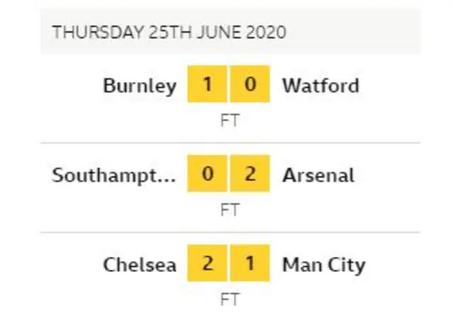
Task: Select Man City's score of 1
Action: (249, 265)
